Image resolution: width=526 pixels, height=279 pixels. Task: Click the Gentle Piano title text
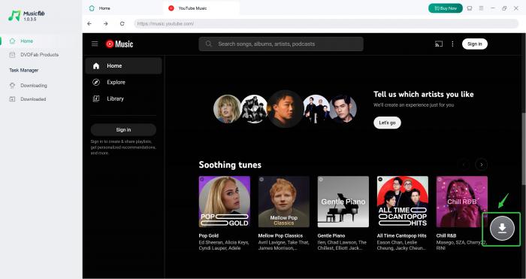[x=331, y=235]
